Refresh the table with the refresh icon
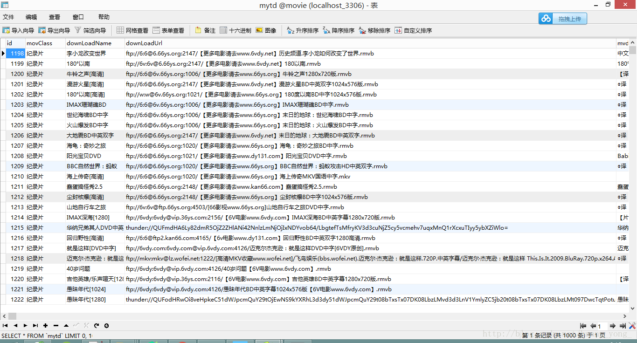 [97, 325]
